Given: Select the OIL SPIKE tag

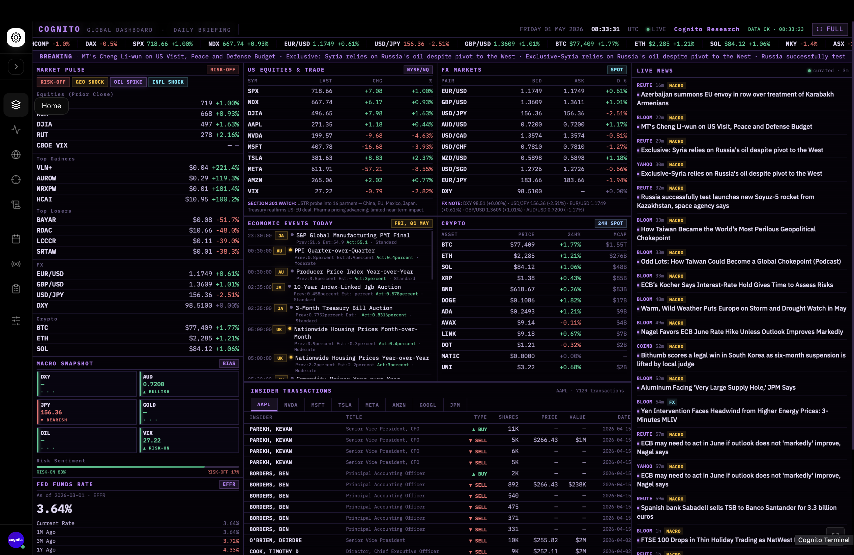Looking at the screenshot, I should click(x=128, y=82).
